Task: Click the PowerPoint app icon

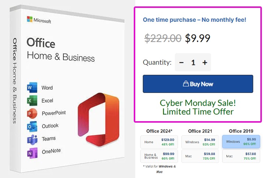Action: point(32,113)
